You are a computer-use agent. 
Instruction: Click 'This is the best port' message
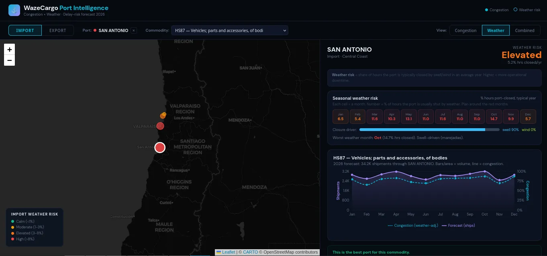(371, 252)
